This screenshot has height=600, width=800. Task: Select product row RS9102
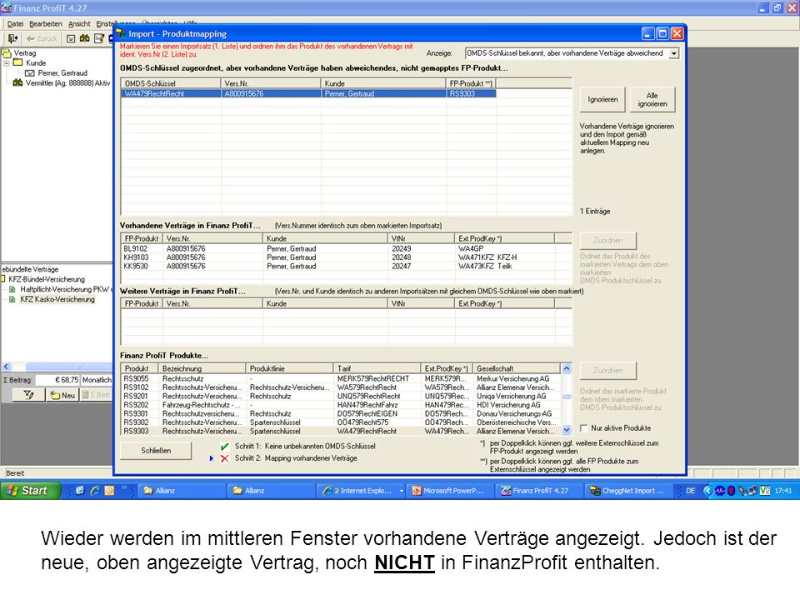click(341, 387)
